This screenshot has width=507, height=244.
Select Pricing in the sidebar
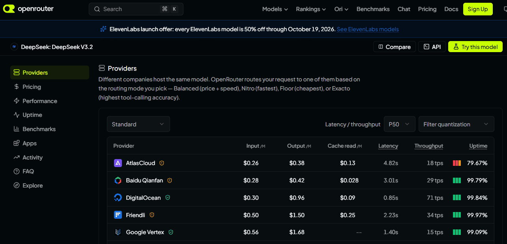(50, 87)
